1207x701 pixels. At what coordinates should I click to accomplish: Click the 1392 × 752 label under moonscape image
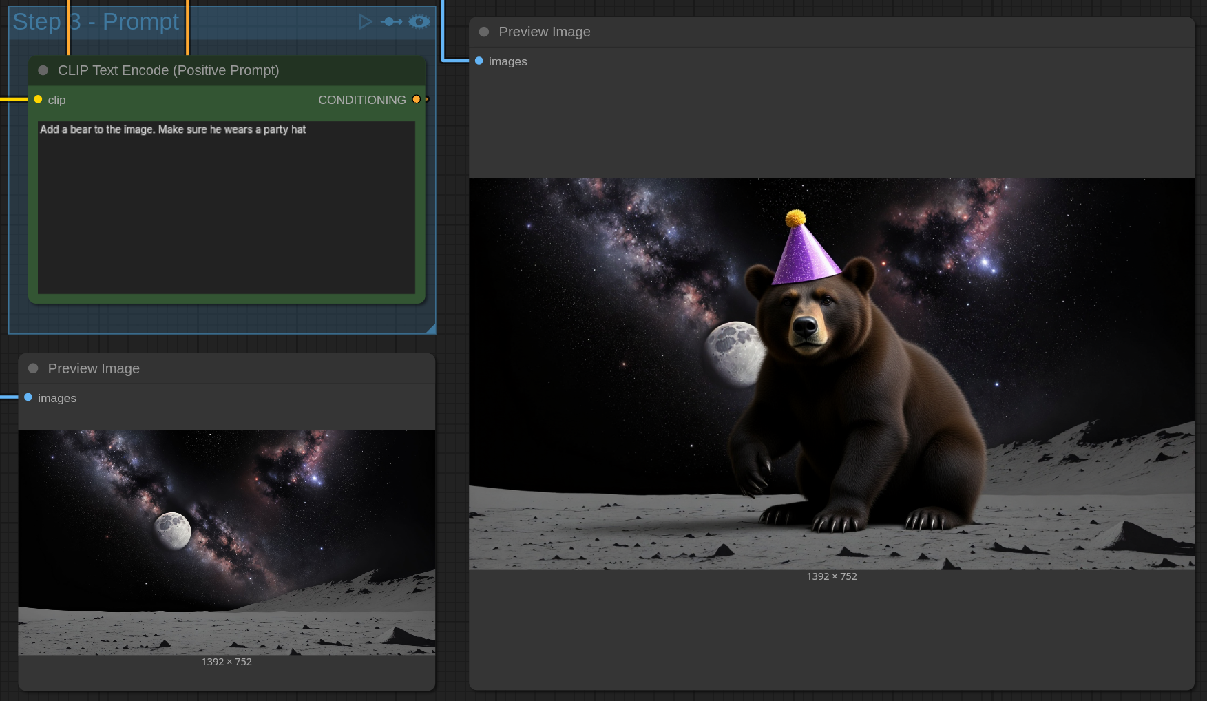[x=227, y=662]
